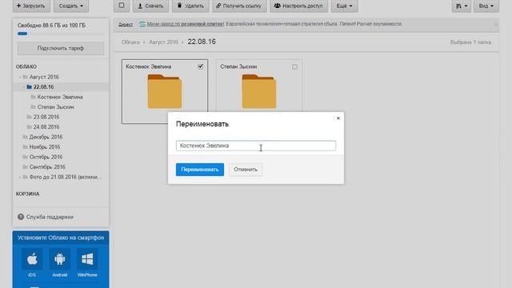Open the КОРЗИНА trash section
Screen dimensions: 512x288
(x=28, y=194)
